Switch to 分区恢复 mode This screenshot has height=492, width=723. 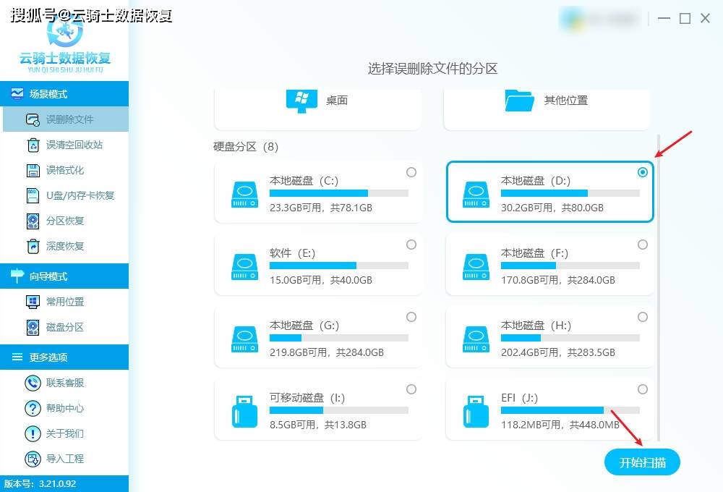coord(64,221)
